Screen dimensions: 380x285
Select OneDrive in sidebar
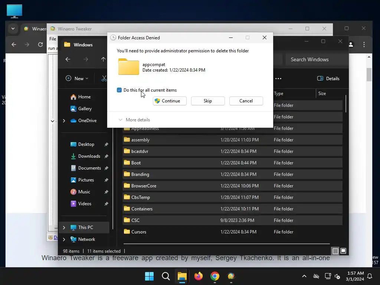click(x=87, y=121)
